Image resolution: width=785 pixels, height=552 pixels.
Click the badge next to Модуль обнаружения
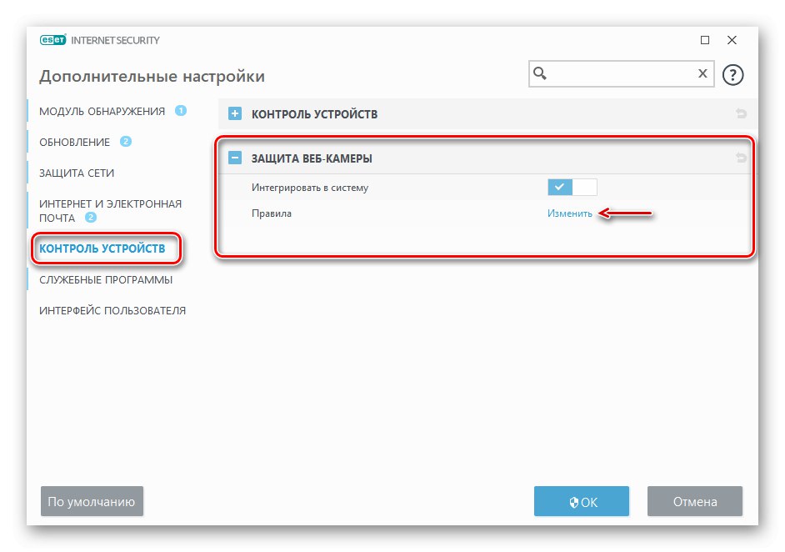[181, 111]
